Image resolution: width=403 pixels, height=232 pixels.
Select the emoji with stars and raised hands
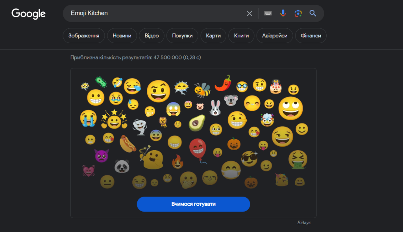click(x=114, y=120)
